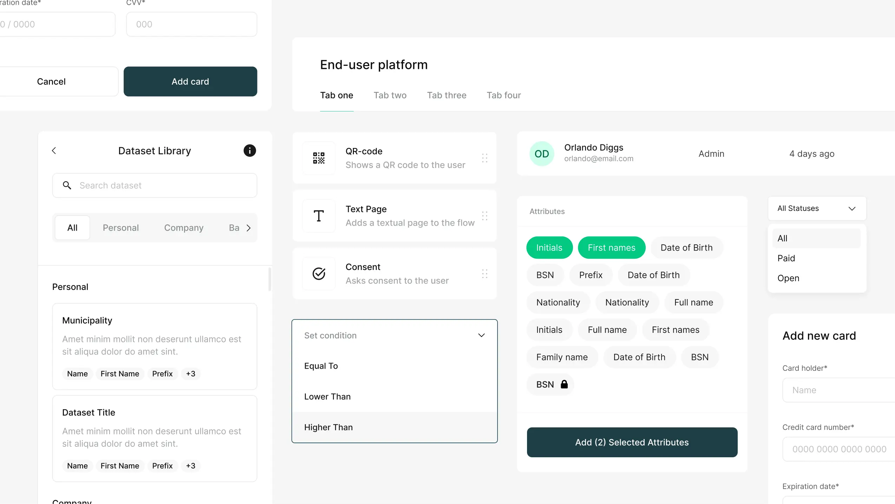
Task: Switch to Tab two
Action: click(x=390, y=95)
